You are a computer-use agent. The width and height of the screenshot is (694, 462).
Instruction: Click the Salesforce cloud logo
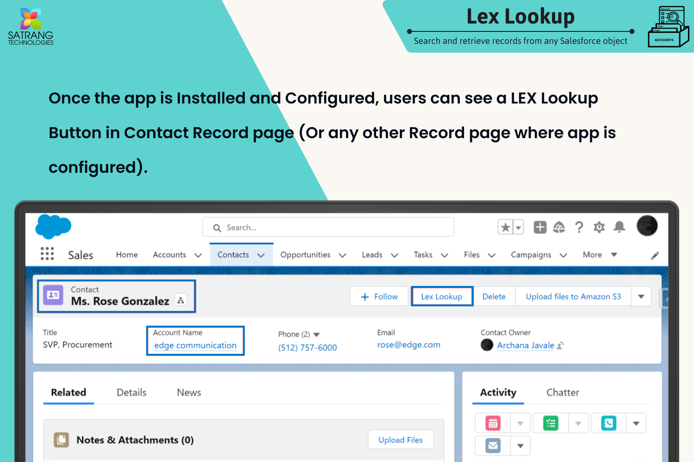[x=53, y=226]
